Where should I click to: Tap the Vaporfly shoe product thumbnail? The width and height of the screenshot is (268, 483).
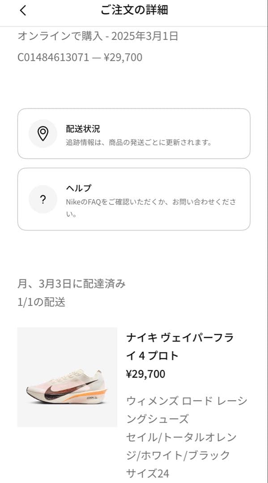pos(67,388)
